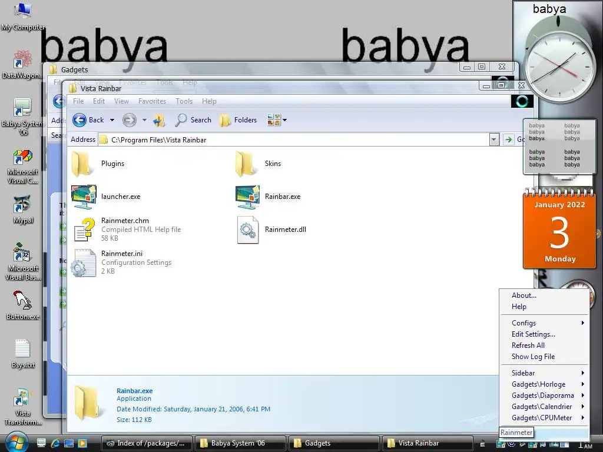Open the View menu in Vista Rainbar

pyautogui.click(x=121, y=101)
